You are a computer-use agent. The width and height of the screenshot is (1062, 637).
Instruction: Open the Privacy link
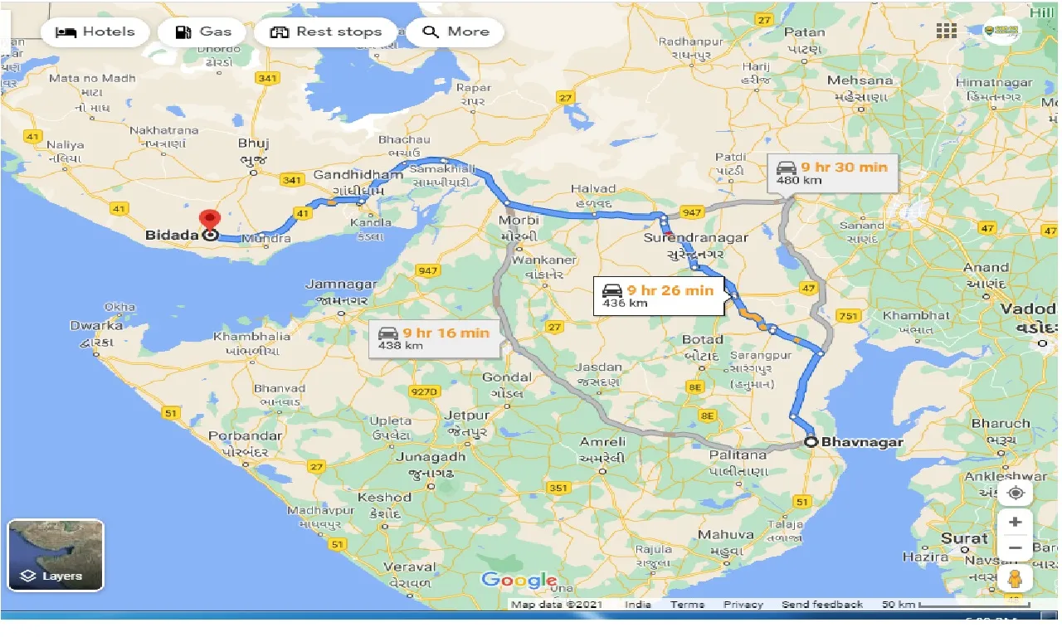(x=743, y=605)
